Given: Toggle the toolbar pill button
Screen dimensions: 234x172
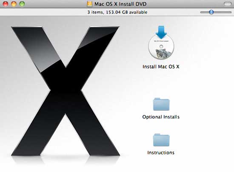Looking at the screenshot, I should tap(228, 4).
